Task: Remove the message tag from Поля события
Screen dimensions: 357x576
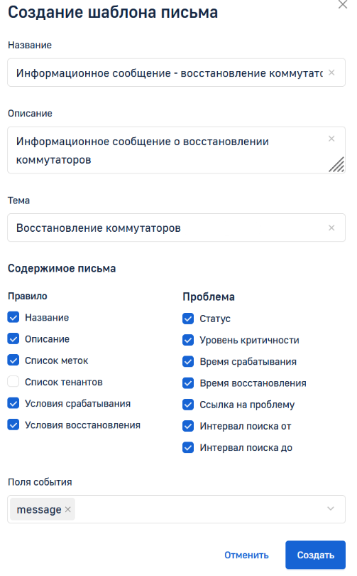Action: [x=68, y=509]
